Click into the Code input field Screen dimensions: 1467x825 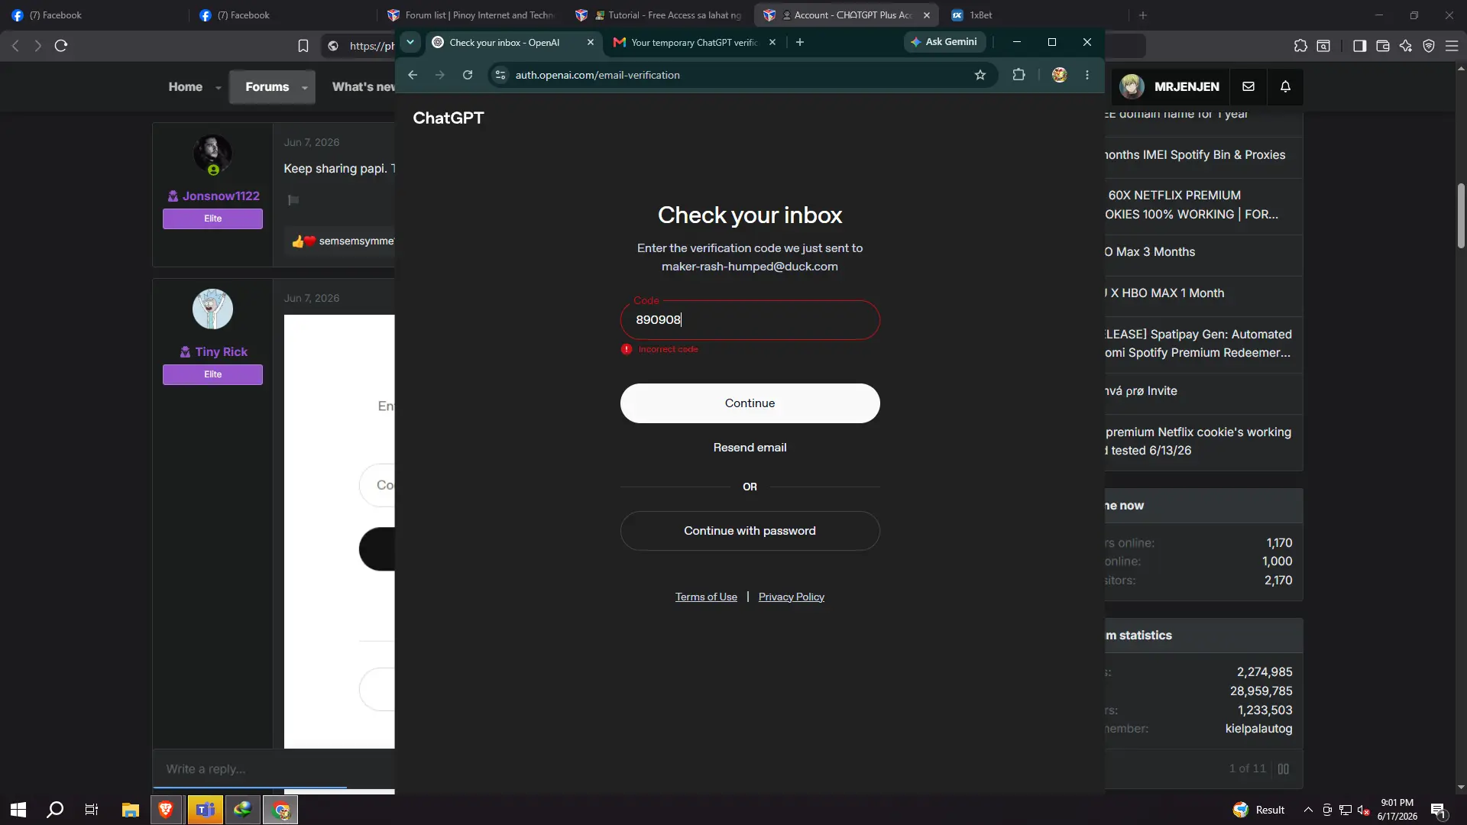750,320
